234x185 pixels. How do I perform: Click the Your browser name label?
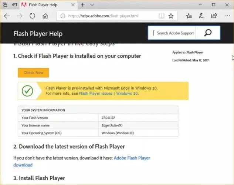35,125
